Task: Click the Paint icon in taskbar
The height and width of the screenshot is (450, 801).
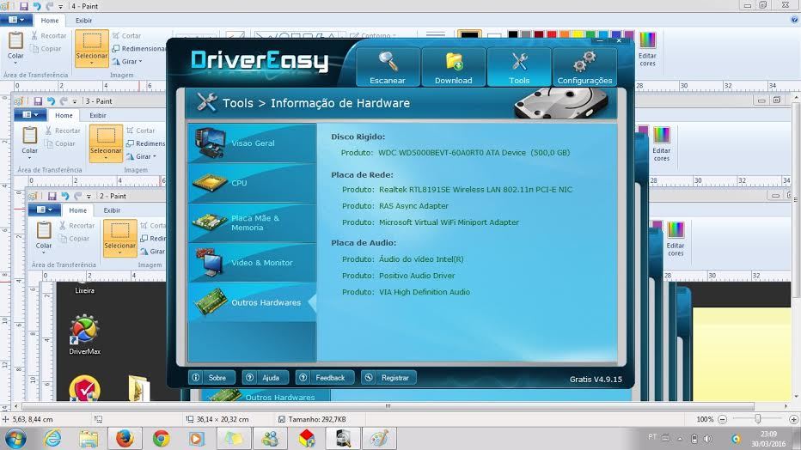Action: pyautogui.click(x=379, y=439)
